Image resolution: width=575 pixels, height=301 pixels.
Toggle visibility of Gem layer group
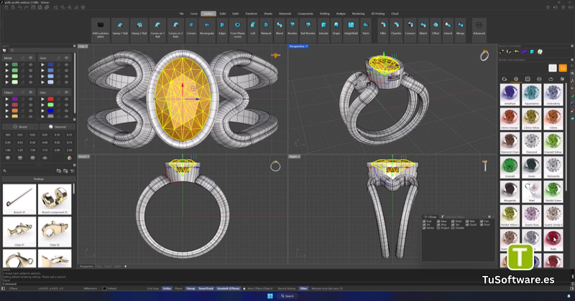point(66,58)
